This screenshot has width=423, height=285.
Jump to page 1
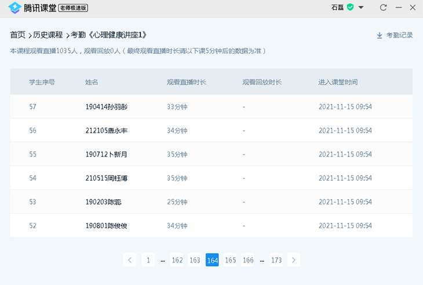coord(148,260)
